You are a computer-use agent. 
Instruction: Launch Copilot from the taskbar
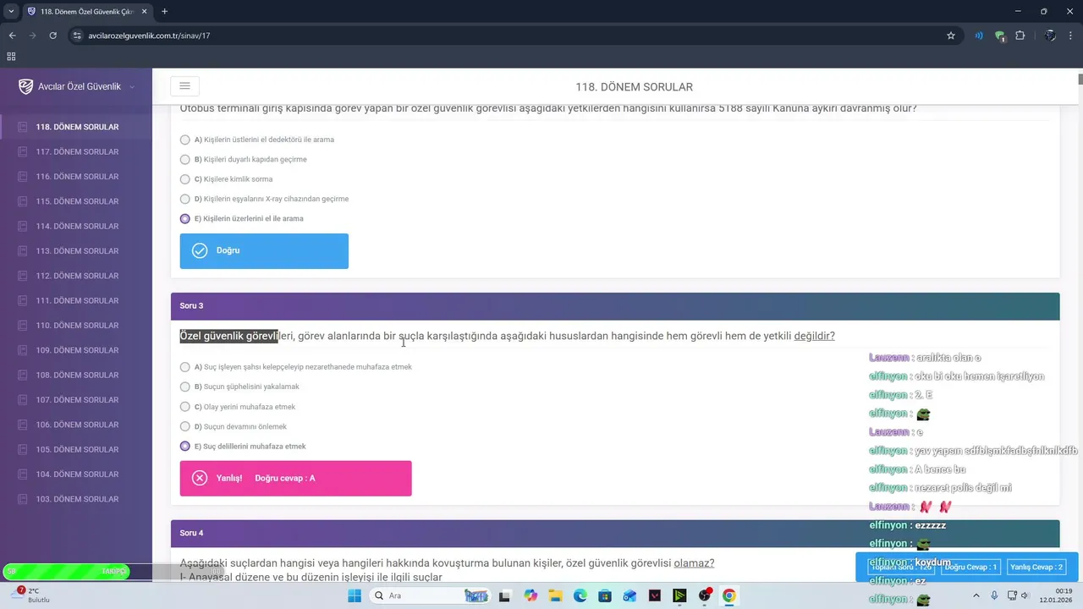click(x=531, y=595)
